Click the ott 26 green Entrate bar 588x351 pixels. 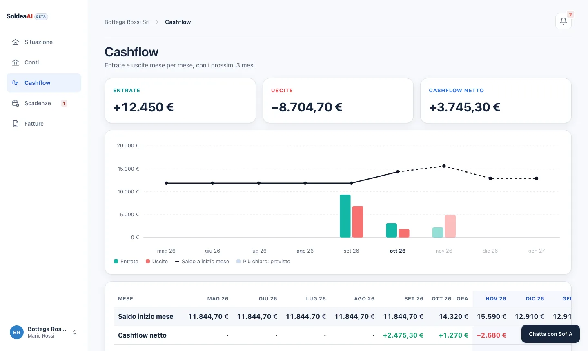click(392, 230)
